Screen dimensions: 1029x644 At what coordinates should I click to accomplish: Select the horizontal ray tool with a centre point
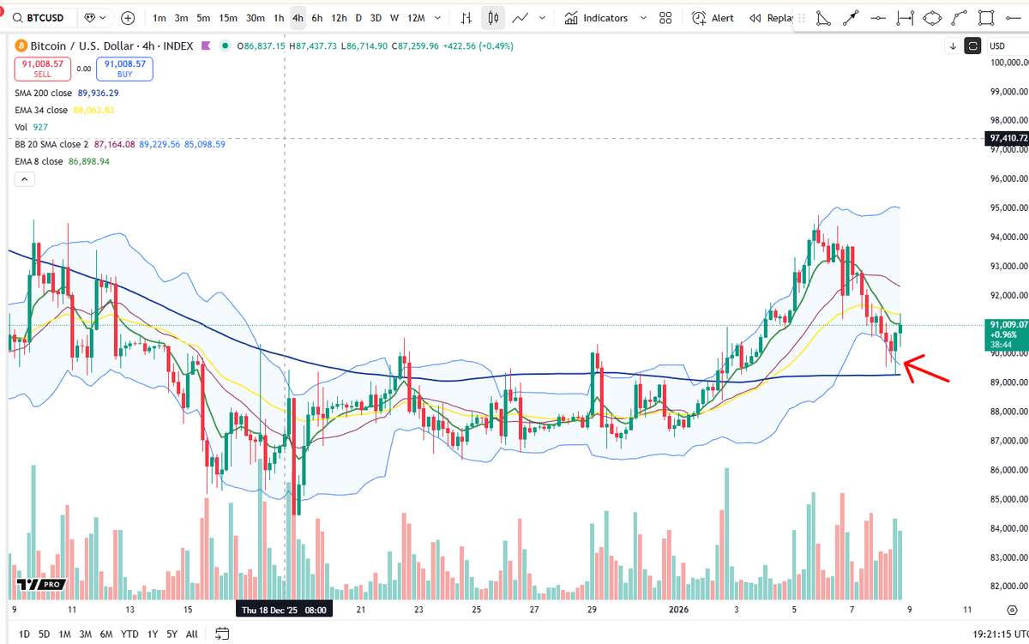877,17
